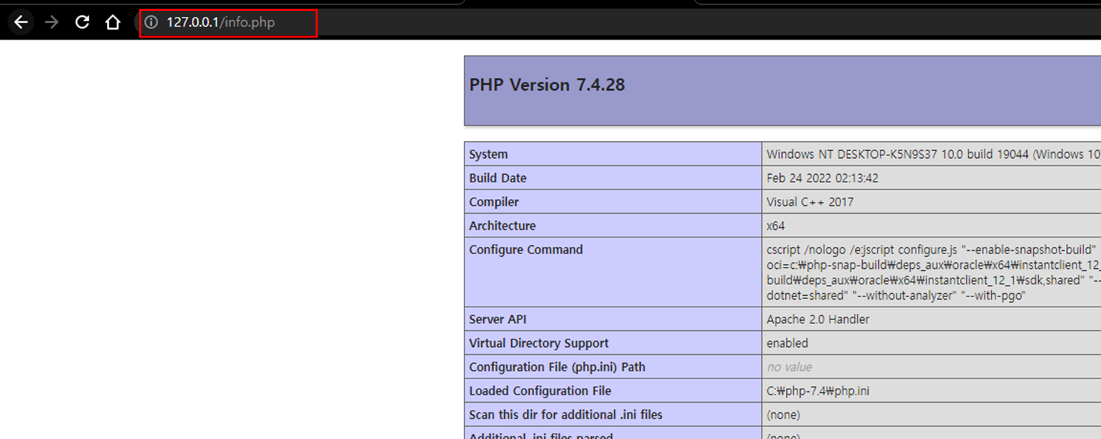Select the 'cscript /nologo' configure command text
This screenshot has height=439, width=1101.
pyautogui.click(x=933, y=272)
